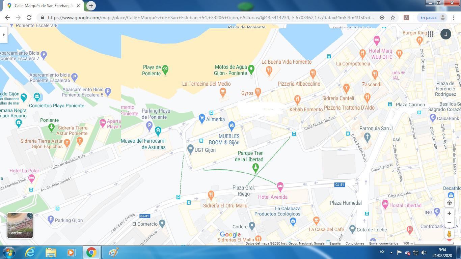
Task: Select Parque Tren de la Libertad marker
Action: pyautogui.click(x=256, y=167)
